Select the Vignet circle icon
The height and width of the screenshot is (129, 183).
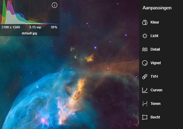point(145,63)
